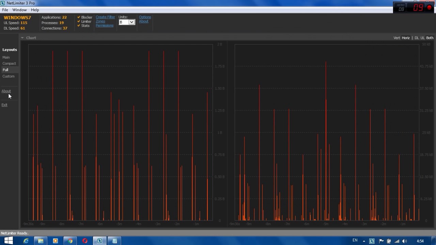Click the NetLimiter system tray icon
Image resolution: width=436 pixels, height=245 pixels.
pyautogui.click(x=372, y=241)
